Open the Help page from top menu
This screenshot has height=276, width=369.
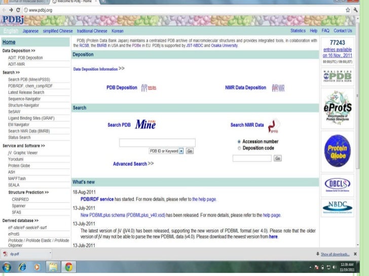(313, 31)
